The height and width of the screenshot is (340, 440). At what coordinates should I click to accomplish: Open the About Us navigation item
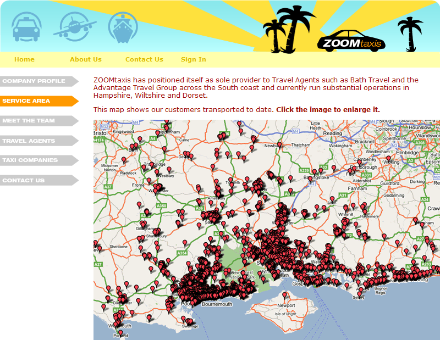pos(86,59)
